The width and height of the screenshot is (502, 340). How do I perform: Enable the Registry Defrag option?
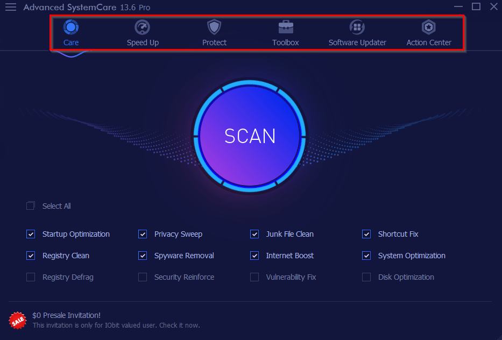(x=31, y=277)
